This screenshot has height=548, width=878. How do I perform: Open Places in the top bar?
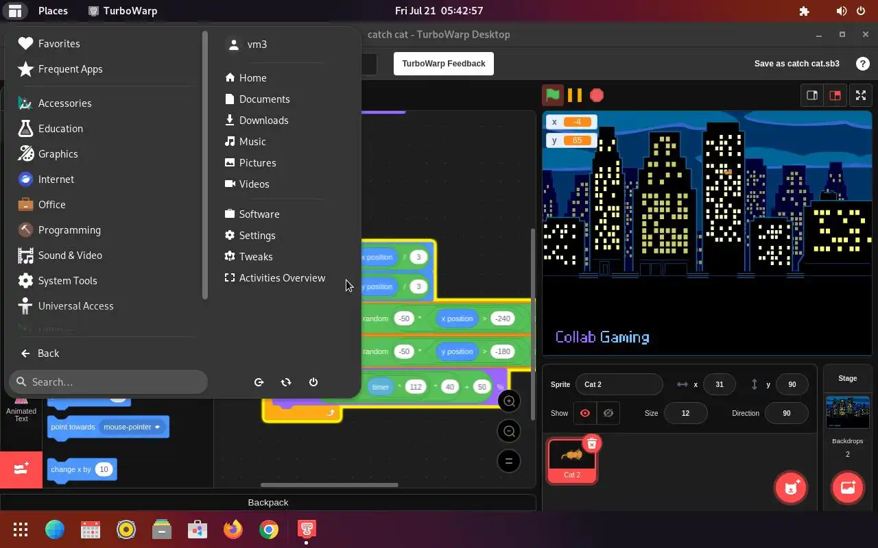click(x=53, y=11)
